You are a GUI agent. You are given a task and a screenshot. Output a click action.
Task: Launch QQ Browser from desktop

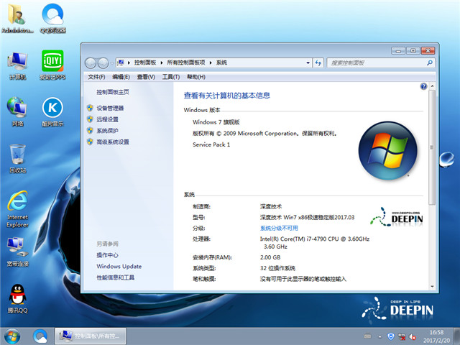(52, 18)
